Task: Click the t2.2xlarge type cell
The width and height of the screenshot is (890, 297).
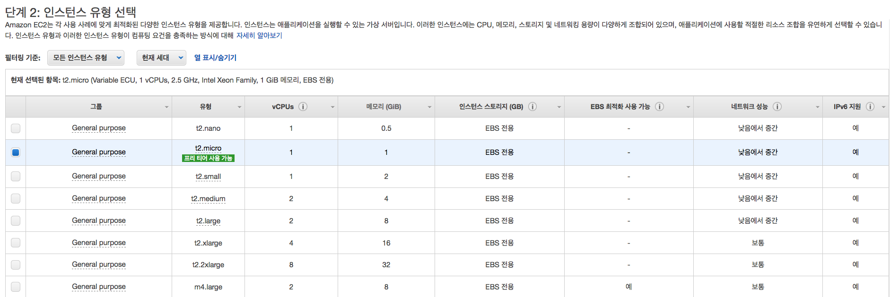Action: click(208, 265)
